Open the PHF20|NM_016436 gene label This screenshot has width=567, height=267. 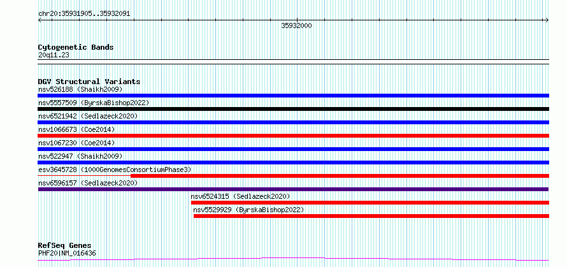point(67,253)
